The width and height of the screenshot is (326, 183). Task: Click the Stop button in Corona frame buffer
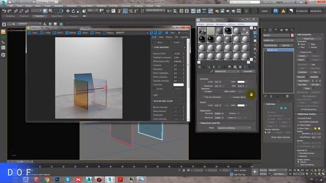pos(170,33)
